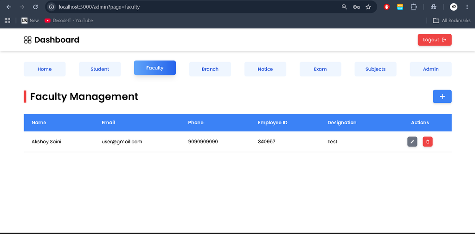
Task: Open the browser profile avatar
Action: 454,6
